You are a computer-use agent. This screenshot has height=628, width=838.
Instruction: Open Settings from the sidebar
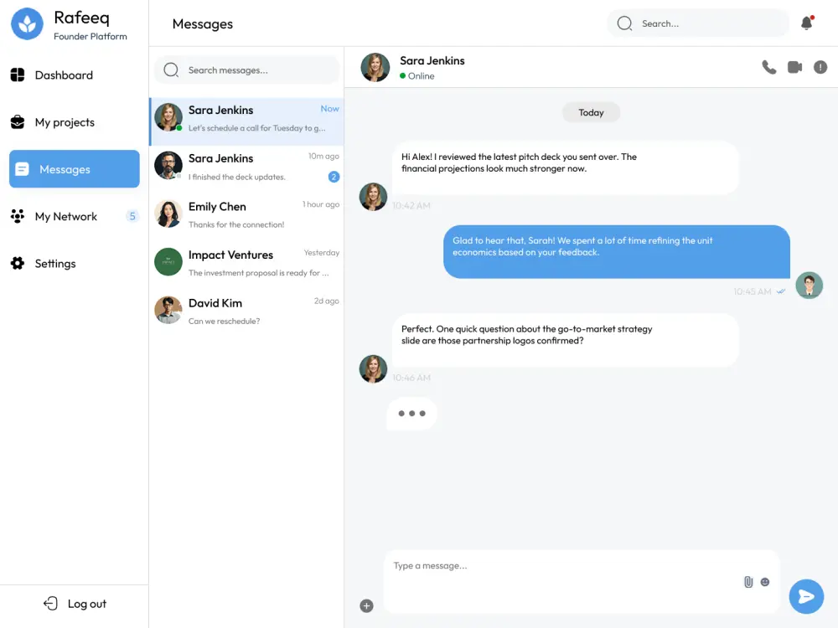pyautogui.click(x=75, y=263)
